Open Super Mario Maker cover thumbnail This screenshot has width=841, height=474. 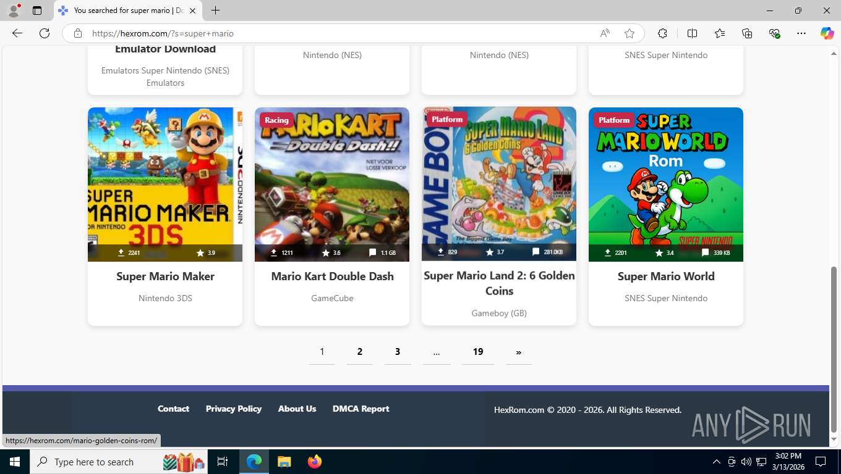coord(165,185)
